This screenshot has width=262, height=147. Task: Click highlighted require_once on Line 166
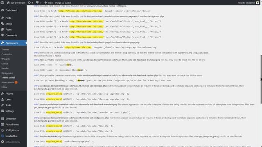(x=54, y=94)
